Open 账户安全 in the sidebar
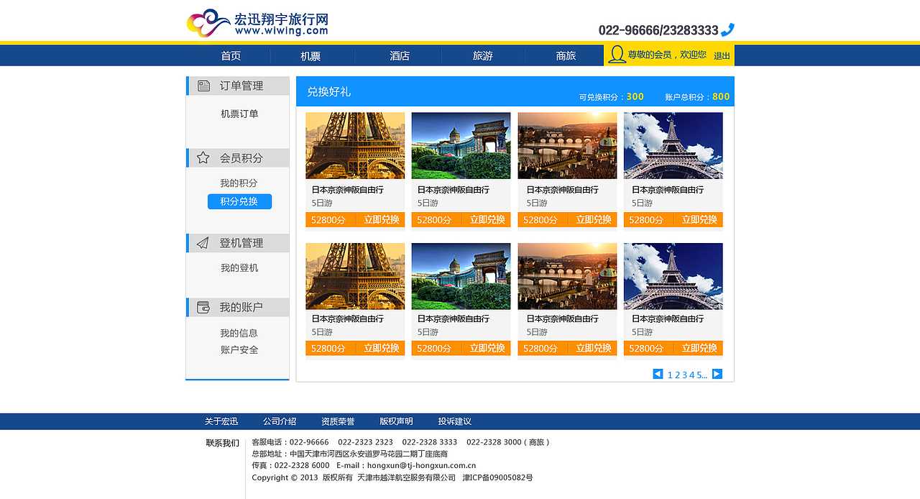The width and height of the screenshot is (920, 499). point(239,350)
